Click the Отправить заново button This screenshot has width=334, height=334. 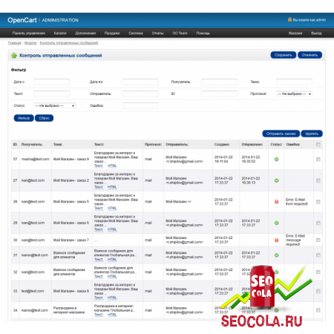(x=281, y=134)
